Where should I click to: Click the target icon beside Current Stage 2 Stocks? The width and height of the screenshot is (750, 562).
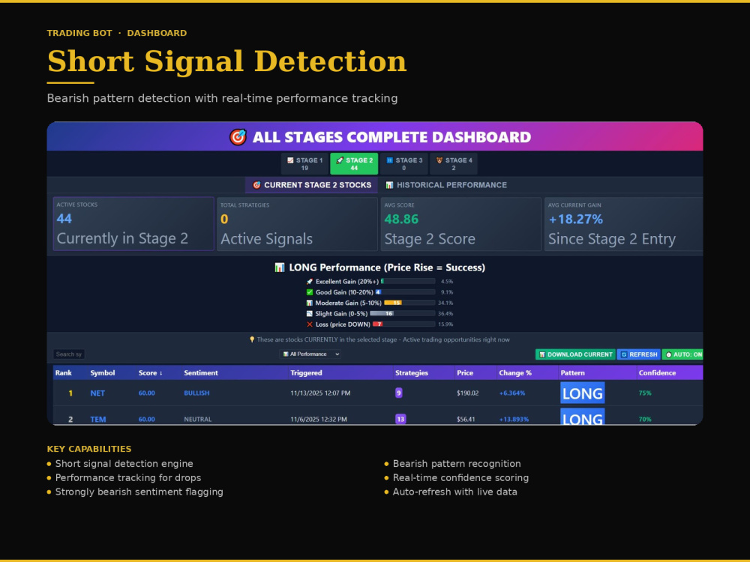pyautogui.click(x=256, y=185)
